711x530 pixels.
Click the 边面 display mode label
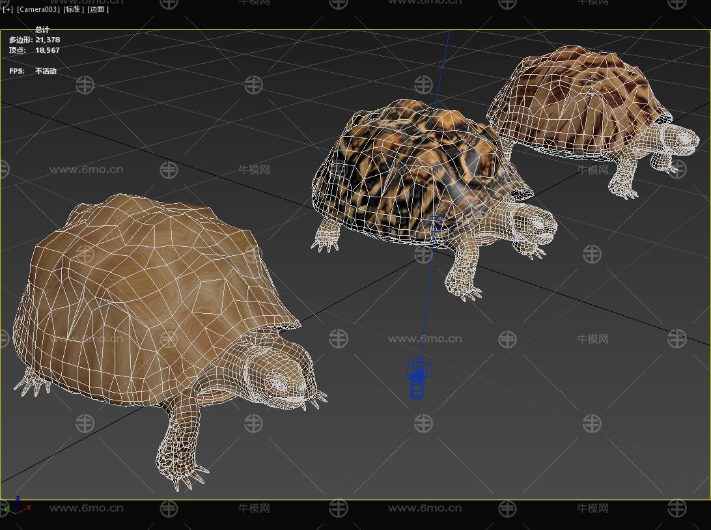click(x=98, y=10)
